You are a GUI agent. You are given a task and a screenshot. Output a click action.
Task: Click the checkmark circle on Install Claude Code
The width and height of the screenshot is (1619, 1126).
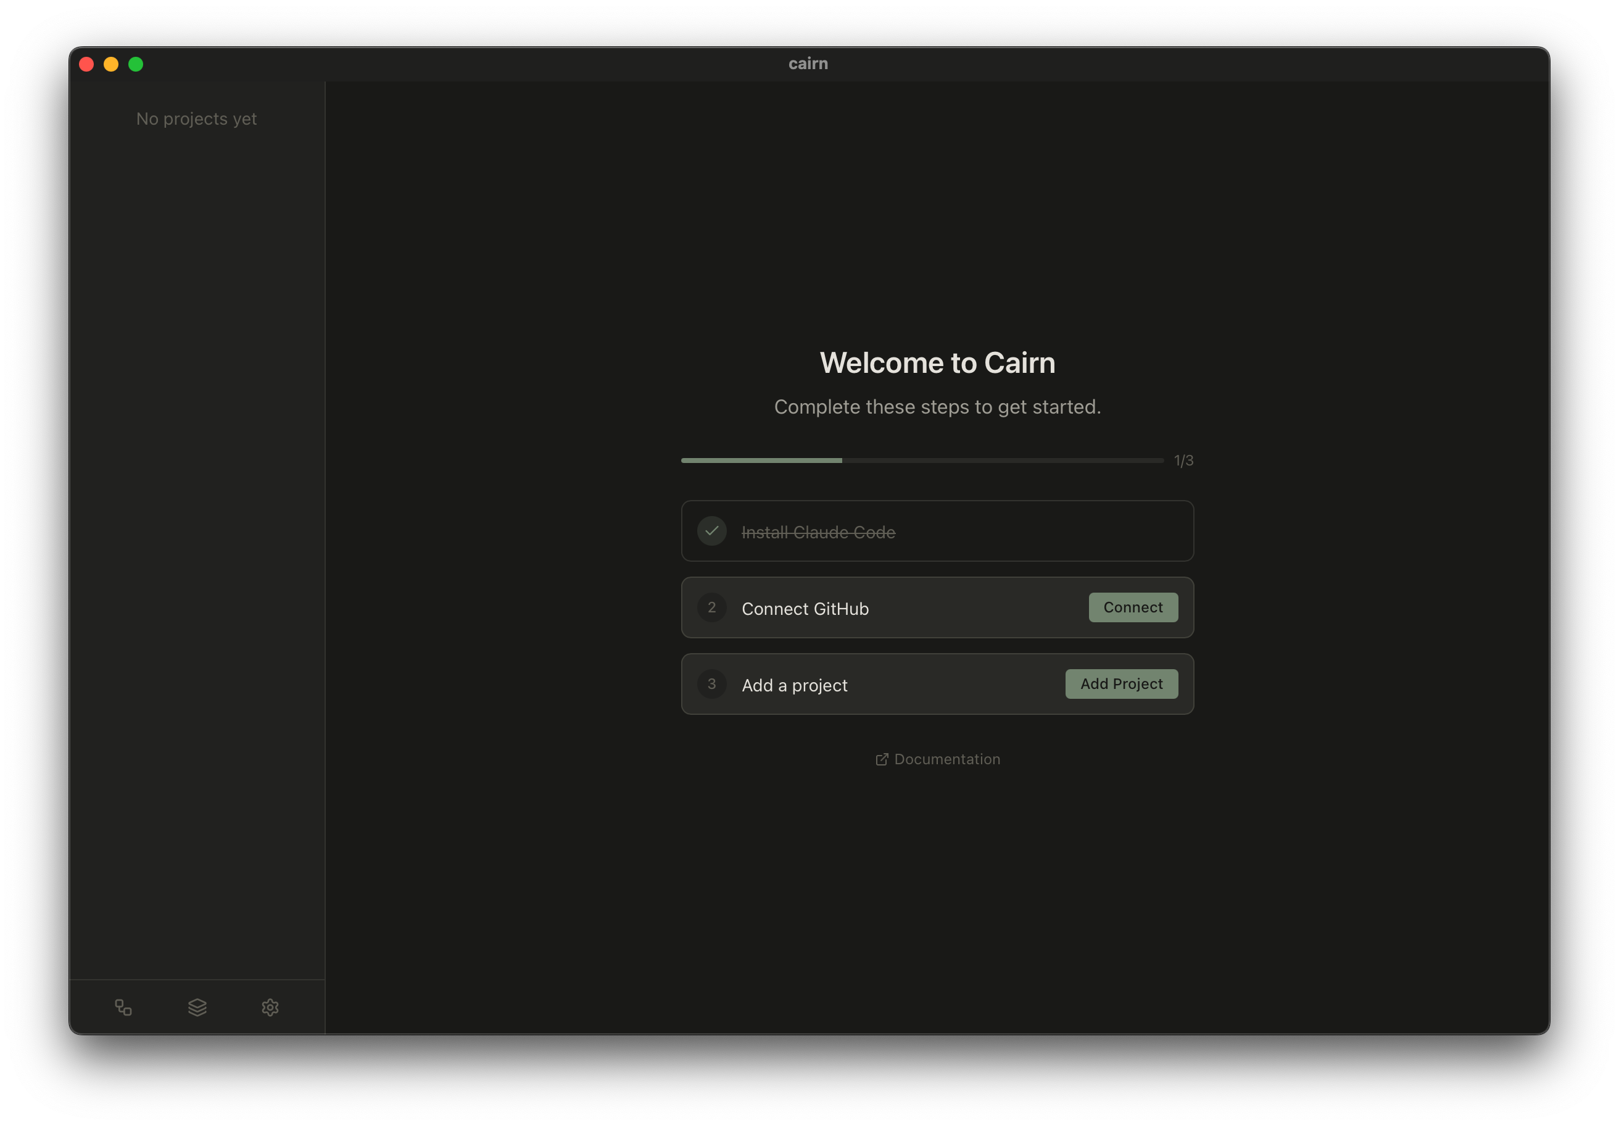tap(712, 532)
